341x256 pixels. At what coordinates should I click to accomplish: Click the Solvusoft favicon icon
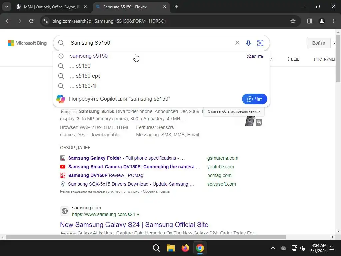pyautogui.click(x=62, y=184)
